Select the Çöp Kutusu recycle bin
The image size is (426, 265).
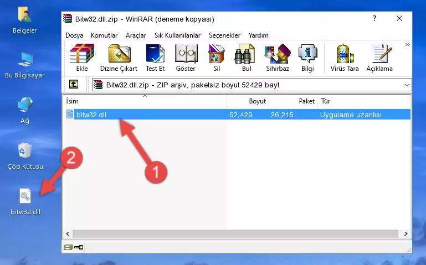25,156
